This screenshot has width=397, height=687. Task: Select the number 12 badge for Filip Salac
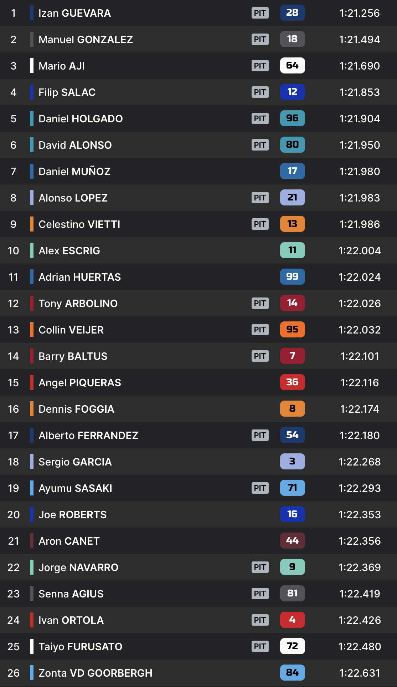pos(292,92)
